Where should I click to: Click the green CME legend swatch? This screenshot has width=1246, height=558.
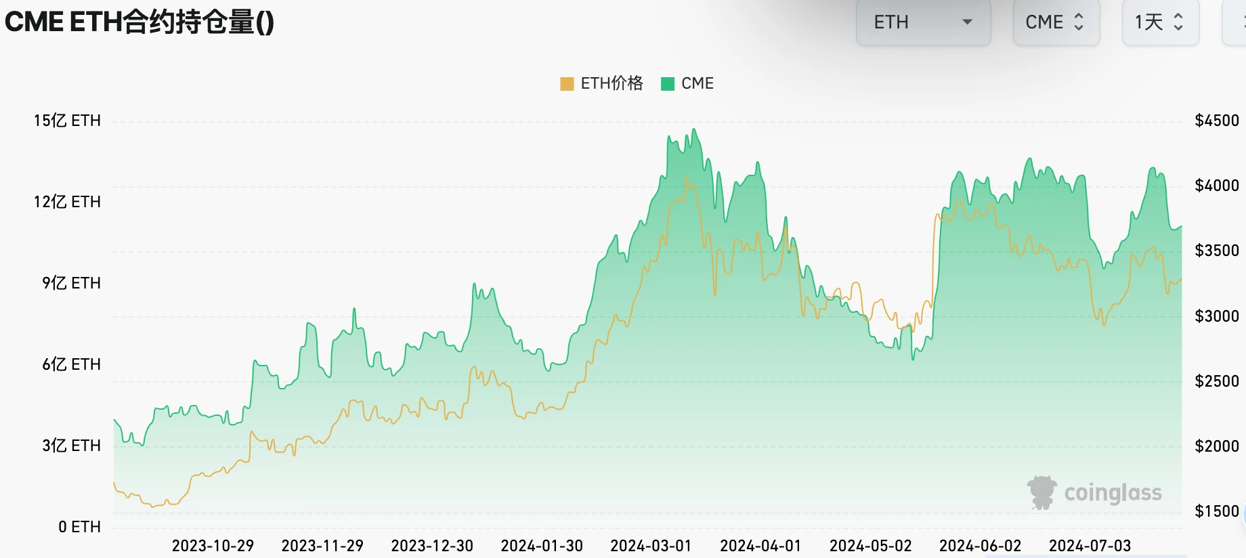coord(668,84)
